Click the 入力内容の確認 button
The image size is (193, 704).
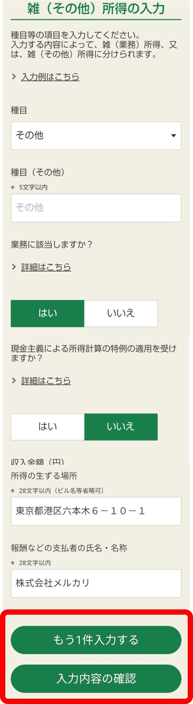(x=96, y=678)
